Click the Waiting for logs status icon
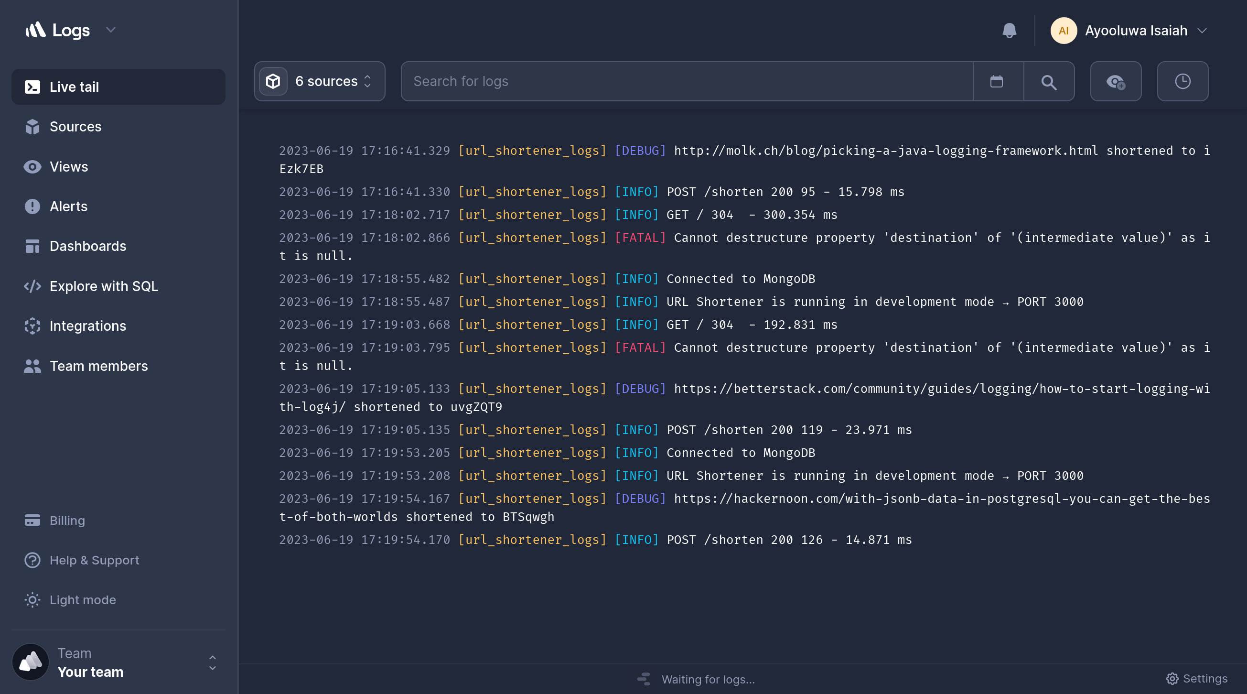Viewport: 1247px width, 694px height. (x=644, y=679)
